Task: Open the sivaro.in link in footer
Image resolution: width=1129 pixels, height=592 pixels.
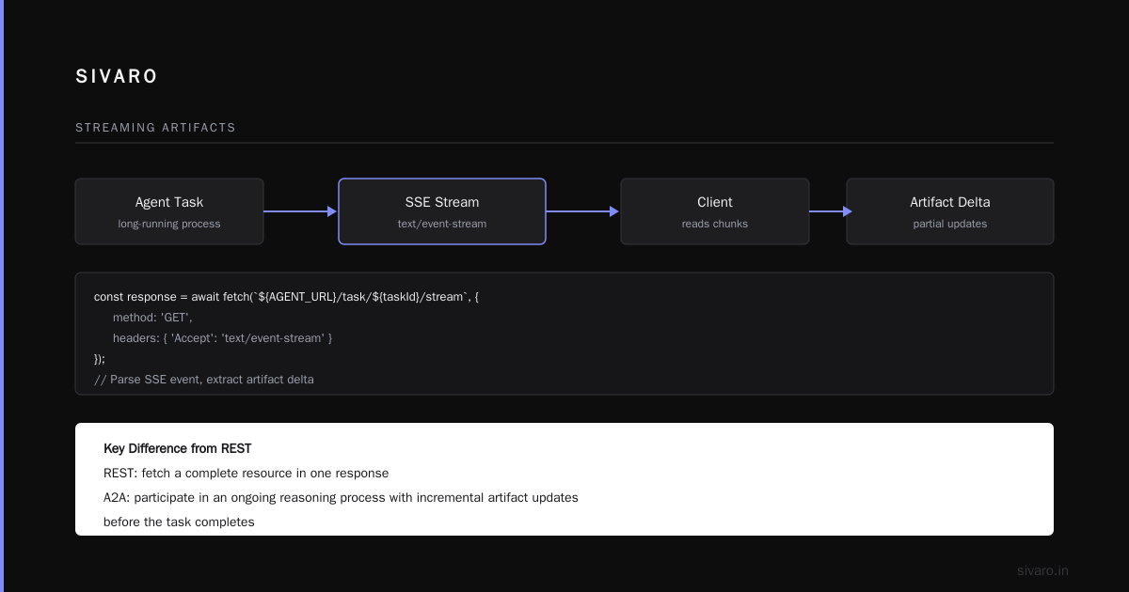Action: point(1043,570)
